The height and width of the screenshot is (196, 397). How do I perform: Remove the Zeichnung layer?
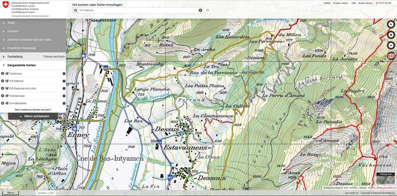click(2, 74)
